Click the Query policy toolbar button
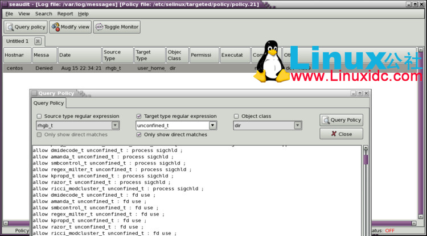Image resolution: width=427 pixels, height=236 pixels. point(25,27)
